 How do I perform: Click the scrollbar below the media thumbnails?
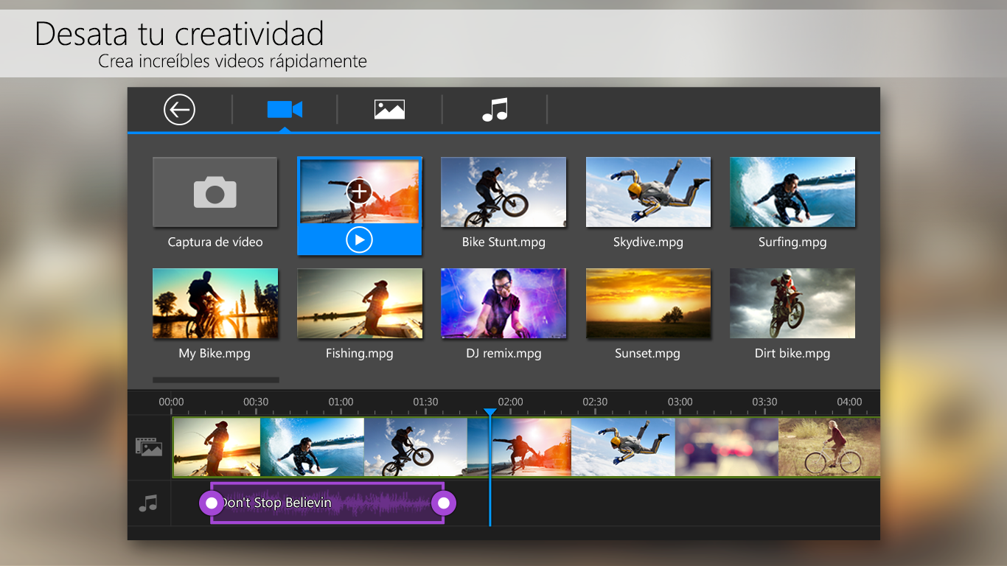[x=215, y=380]
